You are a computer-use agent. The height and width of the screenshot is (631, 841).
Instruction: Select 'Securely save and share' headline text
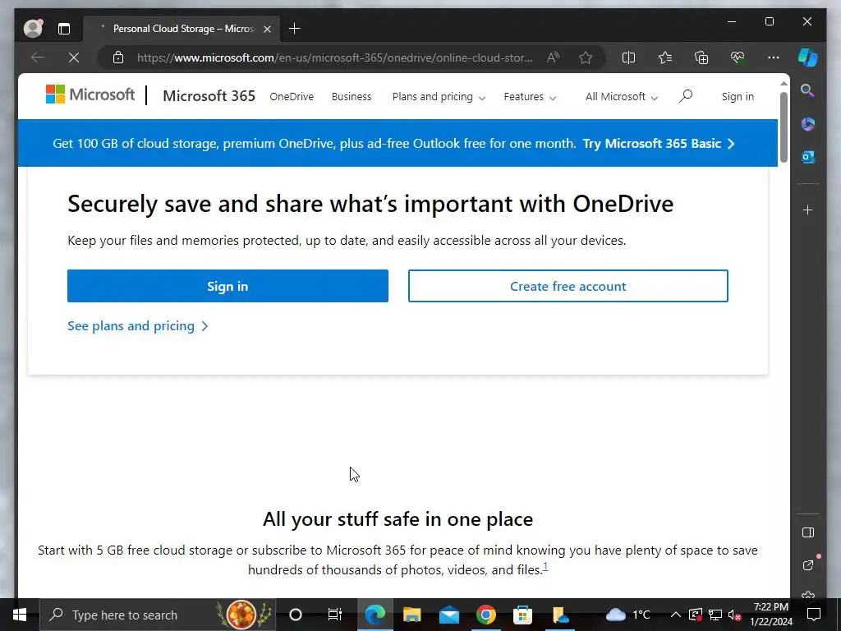pyautogui.click(x=370, y=204)
